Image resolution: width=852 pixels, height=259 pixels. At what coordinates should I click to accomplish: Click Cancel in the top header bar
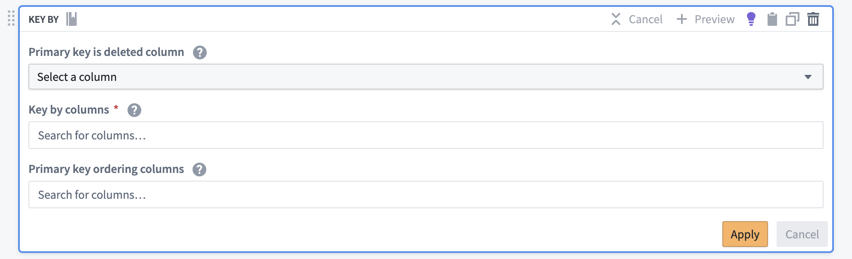(645, 19)
